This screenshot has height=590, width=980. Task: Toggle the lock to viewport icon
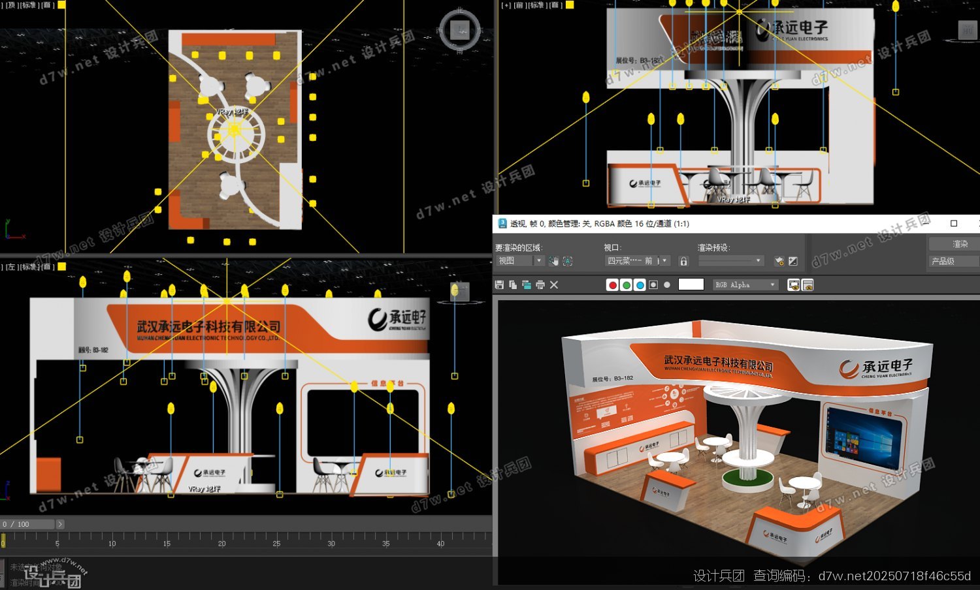point(683,261)
